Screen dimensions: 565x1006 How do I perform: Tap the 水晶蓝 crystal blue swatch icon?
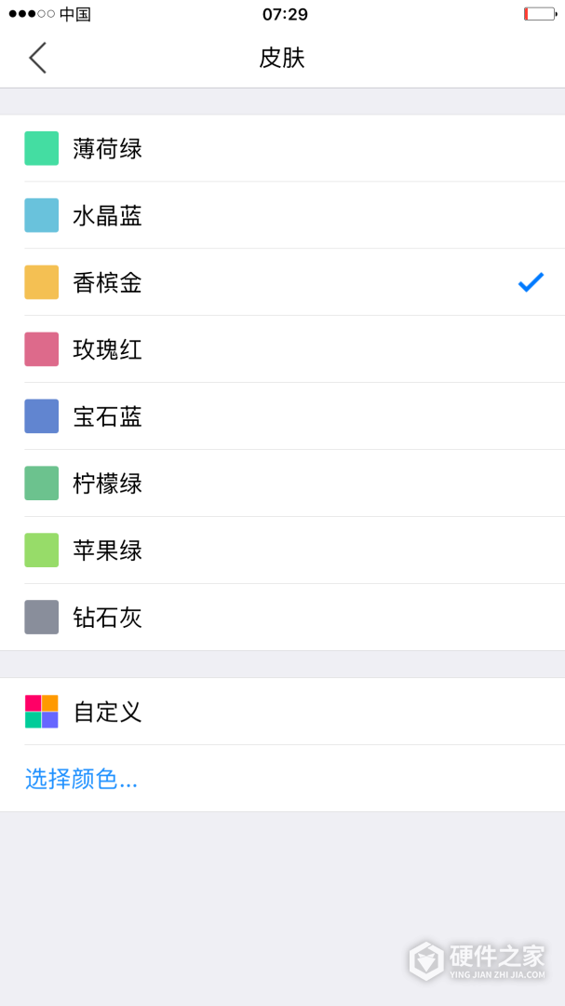pyautogui.click(x=41, y=214)
